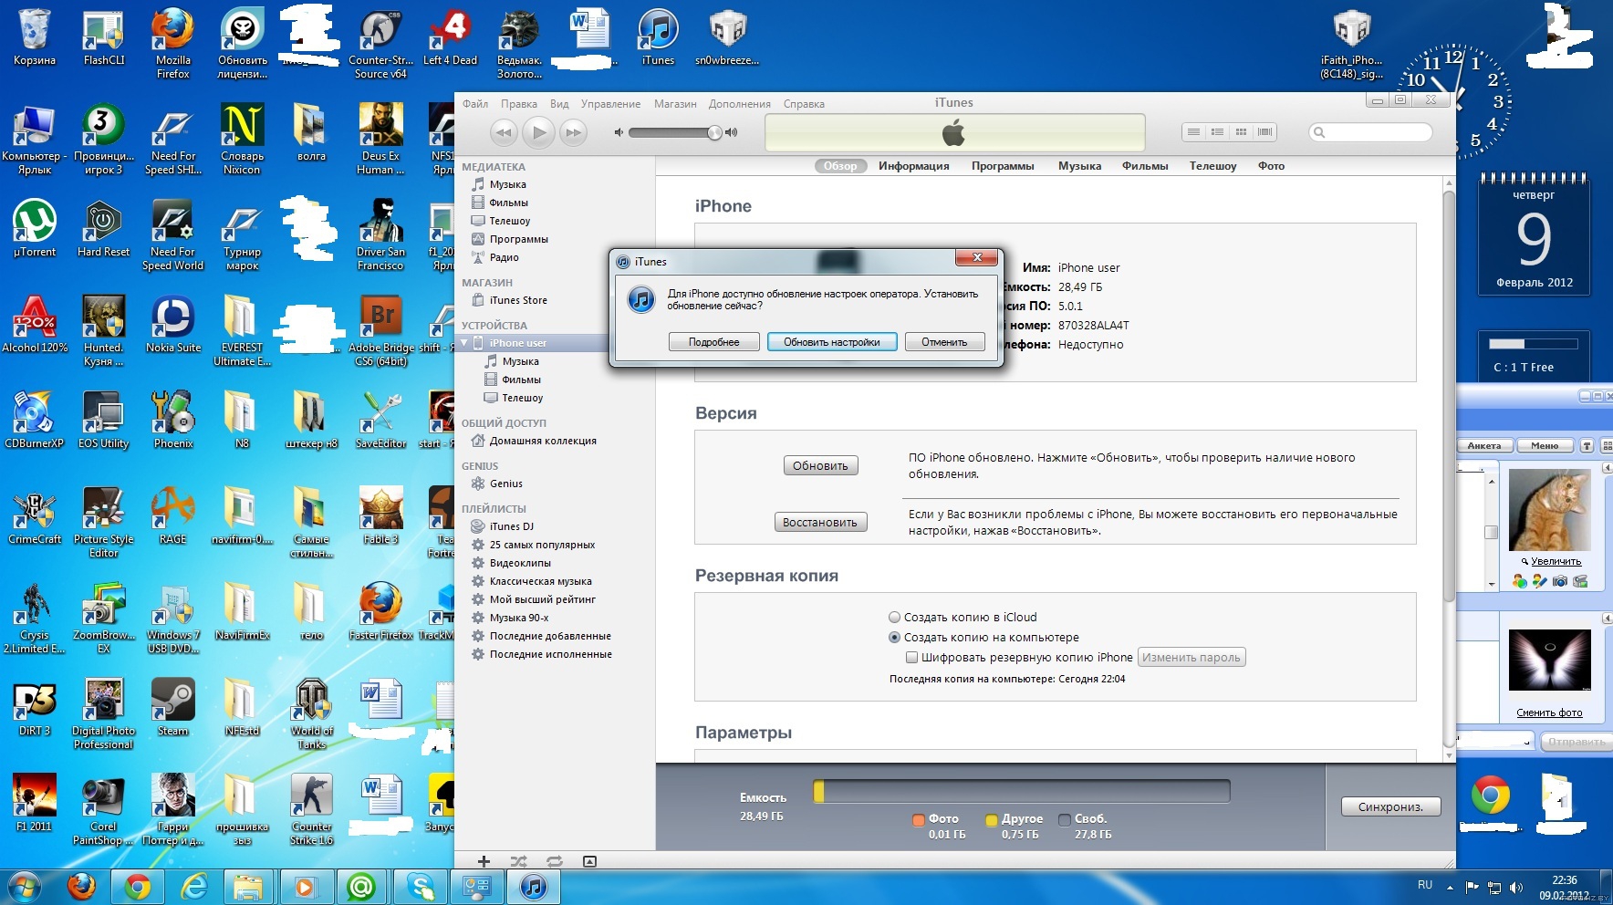Toggle the shuffle icon at iTunes bottom

click(519, 861)
